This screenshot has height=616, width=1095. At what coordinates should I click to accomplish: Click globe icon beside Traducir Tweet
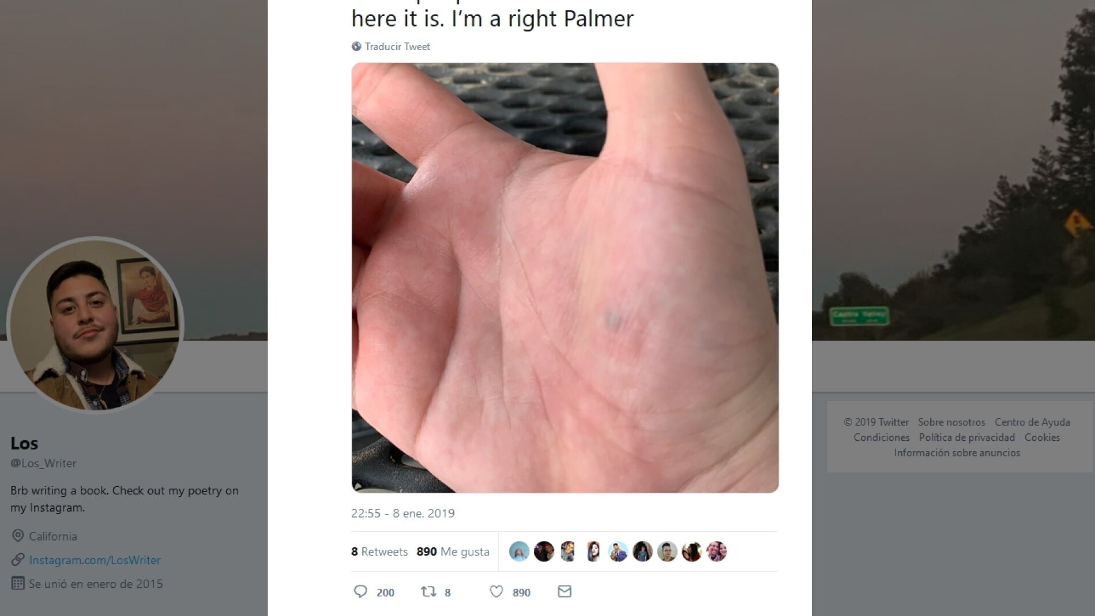(356, 47)
